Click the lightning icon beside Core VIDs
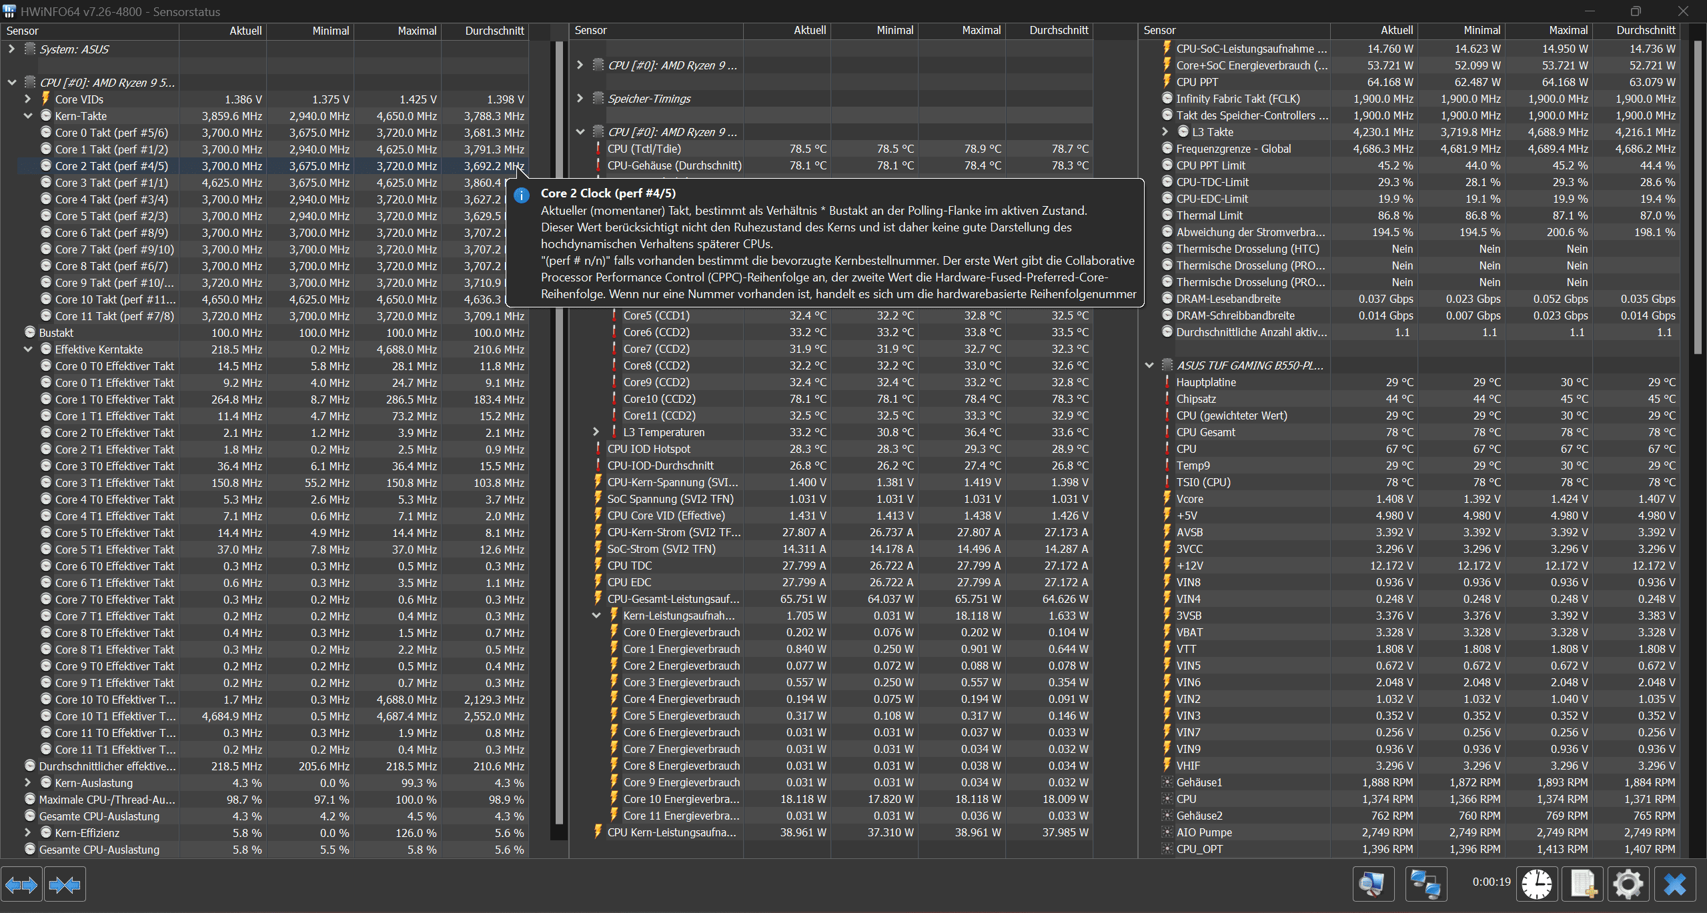The height and width of the screenshot is (913, 1707). pos(45,99)
